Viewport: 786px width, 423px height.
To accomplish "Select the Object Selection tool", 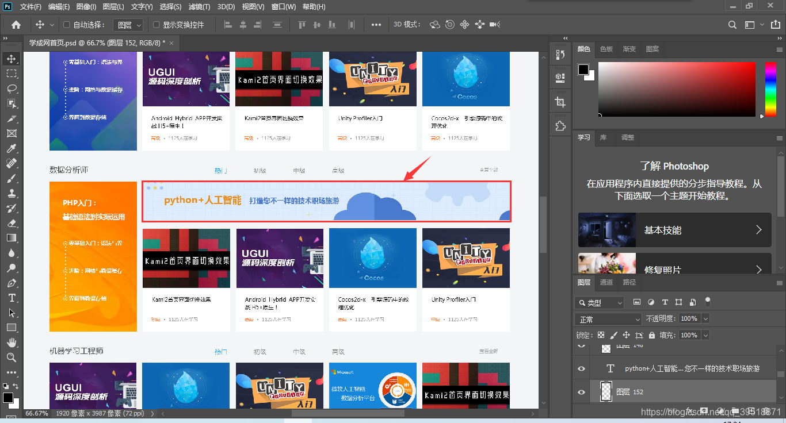I will (x=12, y=103).
